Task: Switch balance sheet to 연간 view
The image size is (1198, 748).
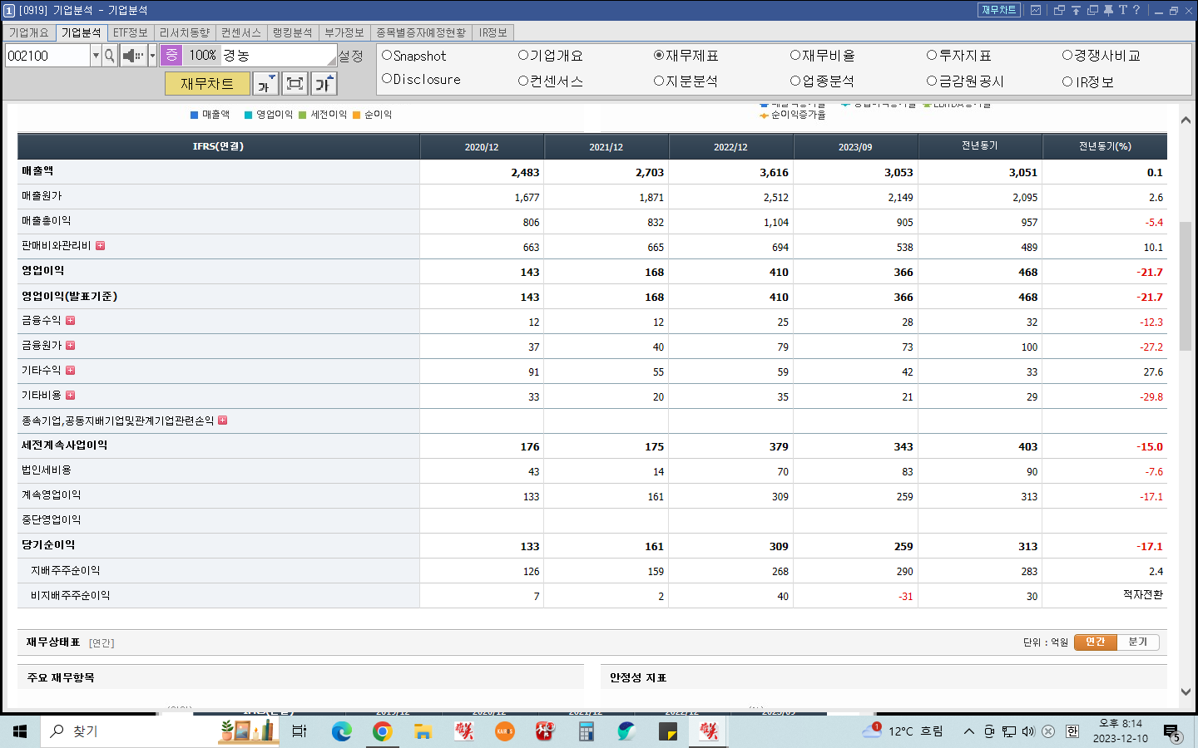Action: point(1096,642)
